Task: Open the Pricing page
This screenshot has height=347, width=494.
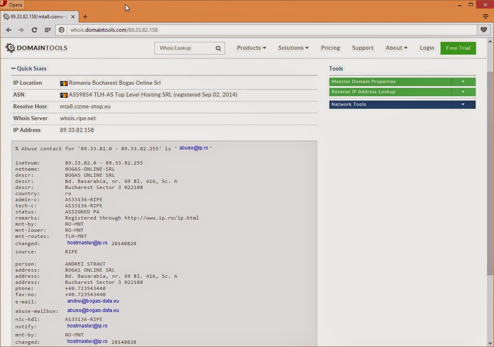Action: click(x=331, y=48)
